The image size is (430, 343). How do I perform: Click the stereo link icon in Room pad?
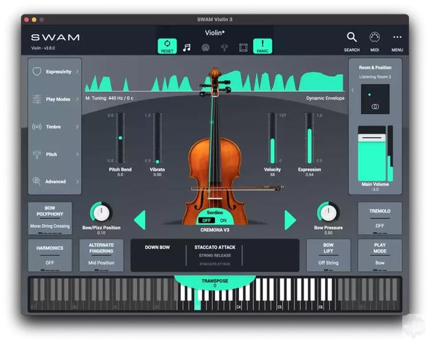pos(375,106)
